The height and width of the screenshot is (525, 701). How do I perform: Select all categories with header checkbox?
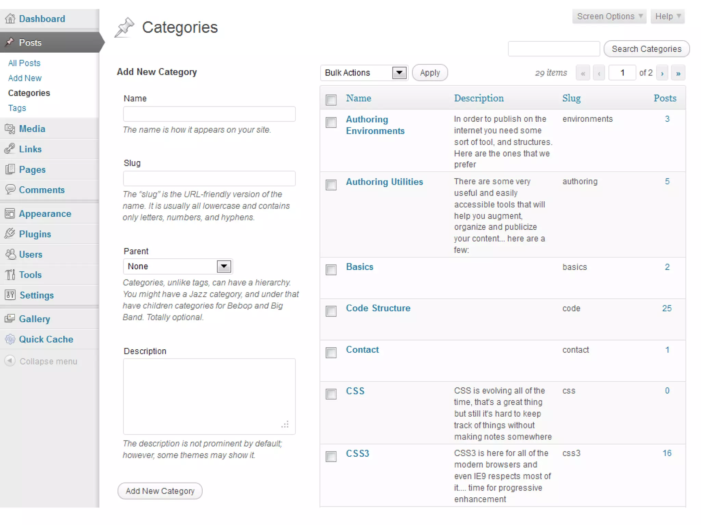(x=331, y=100)
